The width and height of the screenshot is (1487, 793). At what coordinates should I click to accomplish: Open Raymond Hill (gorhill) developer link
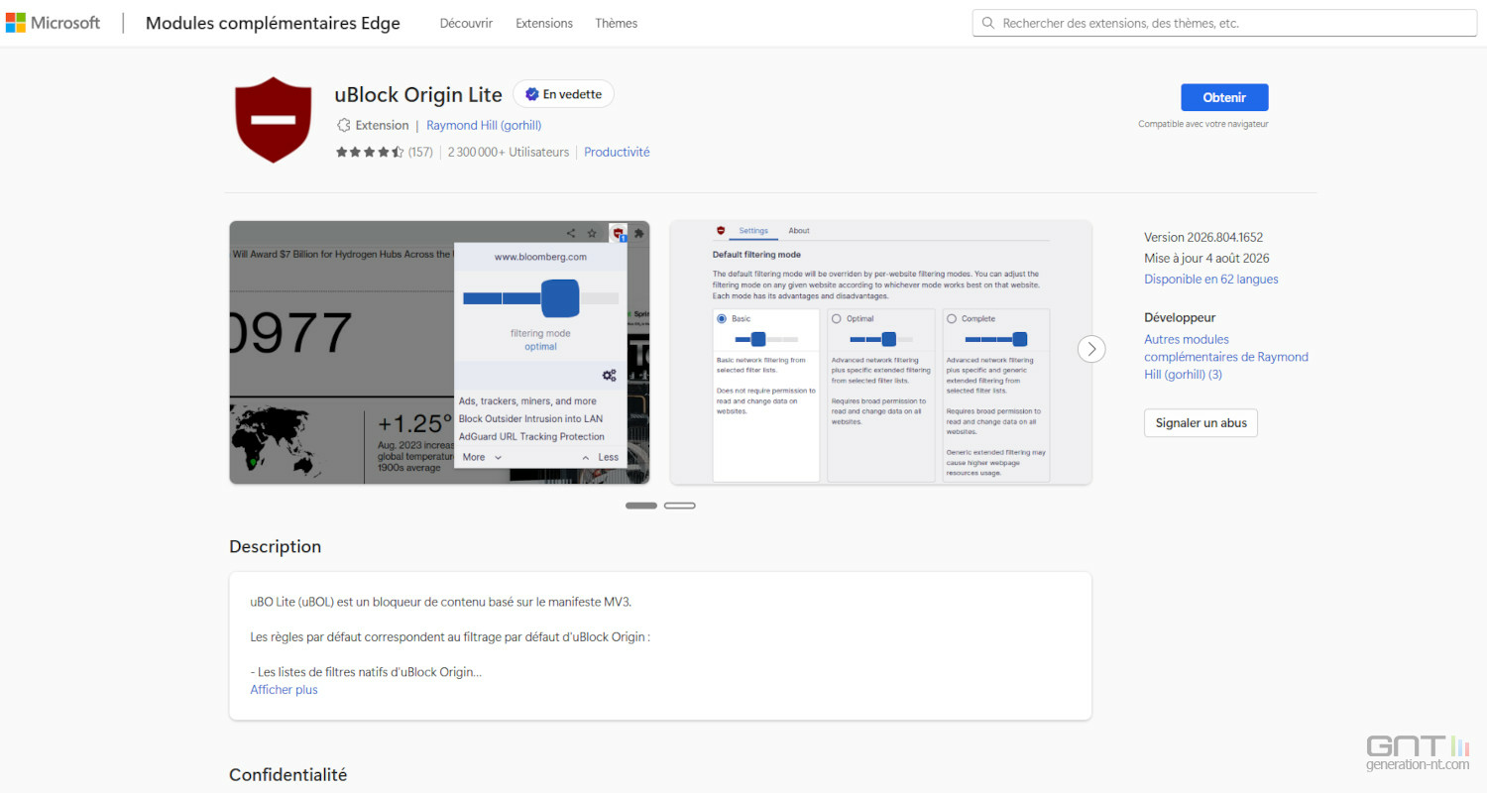click(484, 125)
